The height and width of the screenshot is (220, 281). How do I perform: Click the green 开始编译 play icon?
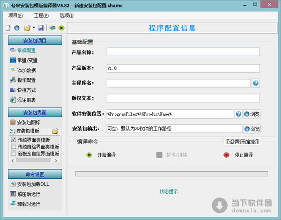click(x=89, y=155)
